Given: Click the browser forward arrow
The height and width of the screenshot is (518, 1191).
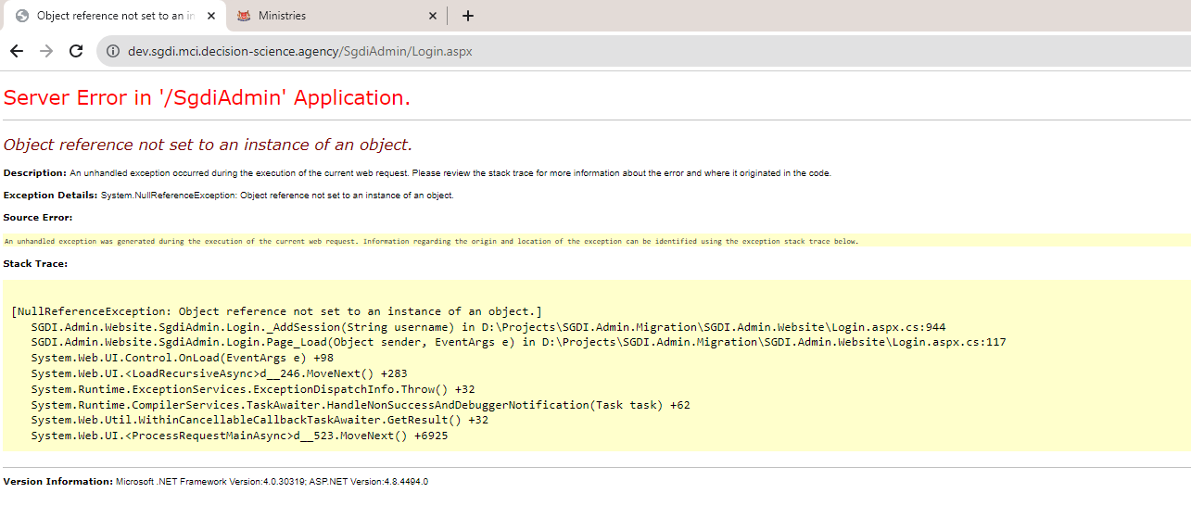Looking at the screenshot, I should (46, 51).
